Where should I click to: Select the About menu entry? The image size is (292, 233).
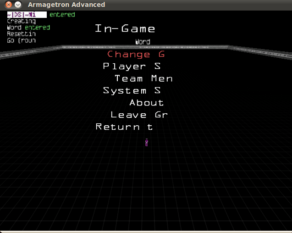[x=146, y=103]
